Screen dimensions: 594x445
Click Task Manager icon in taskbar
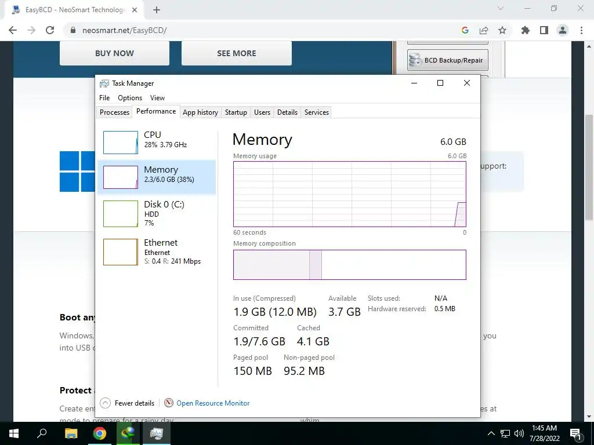[x=157, y=433]
